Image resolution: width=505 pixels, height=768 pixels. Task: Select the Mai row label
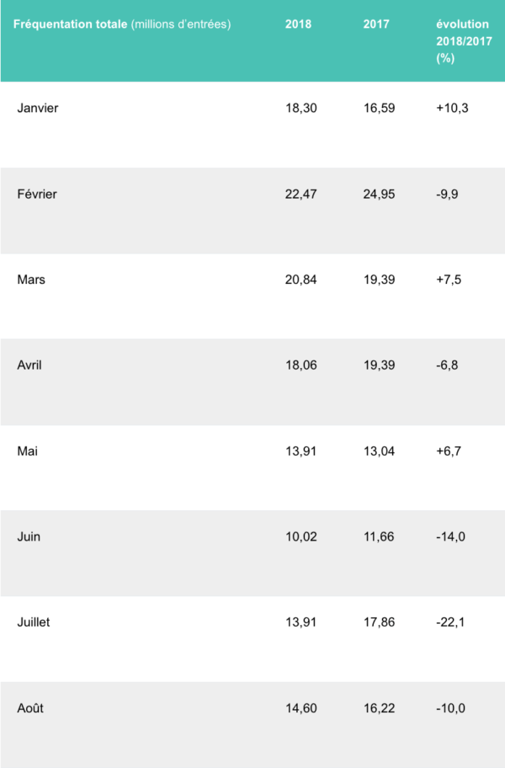click(x=27, y=451)
